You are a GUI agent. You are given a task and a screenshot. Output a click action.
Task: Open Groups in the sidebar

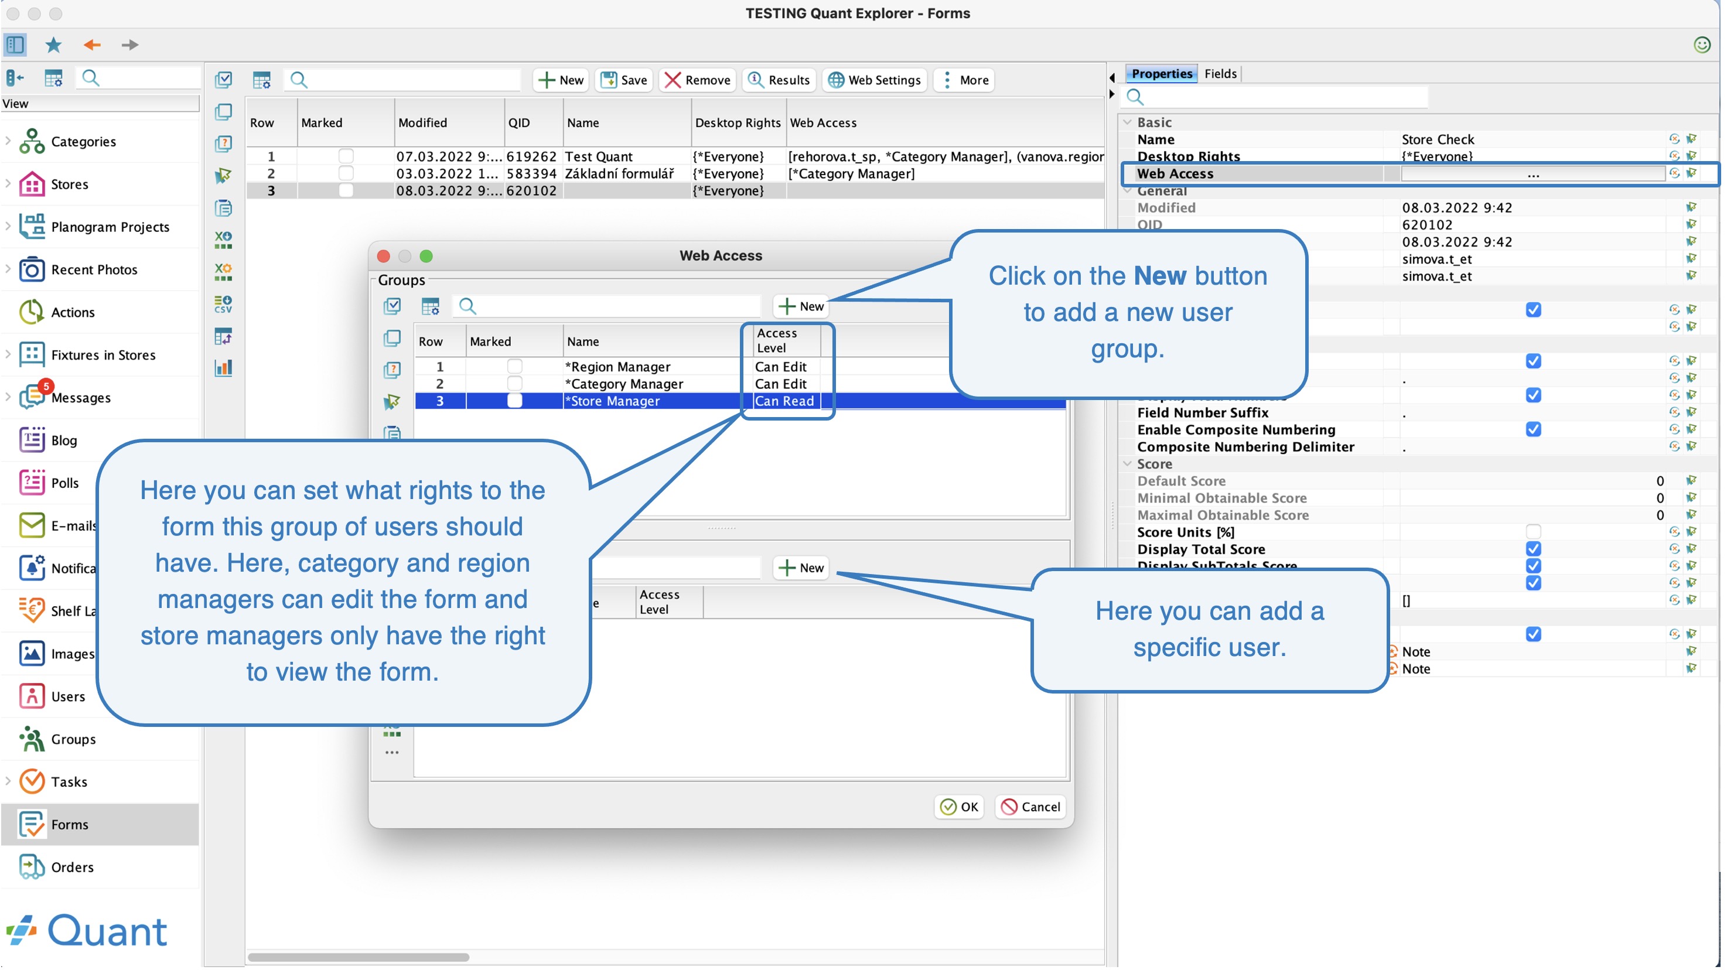(73, 739)
